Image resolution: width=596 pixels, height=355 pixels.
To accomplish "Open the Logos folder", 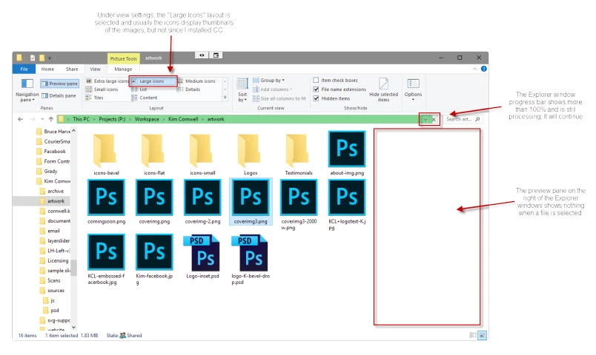I will coord(250,155).
